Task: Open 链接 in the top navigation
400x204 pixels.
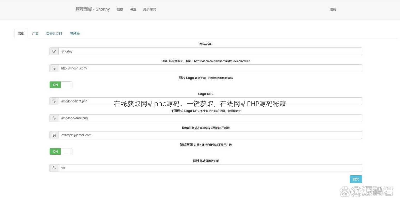Action: tap(120, 9)
